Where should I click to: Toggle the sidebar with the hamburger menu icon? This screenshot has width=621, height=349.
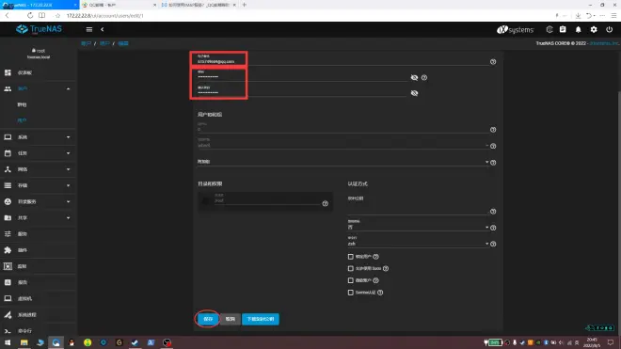click(x=89, y=29)
